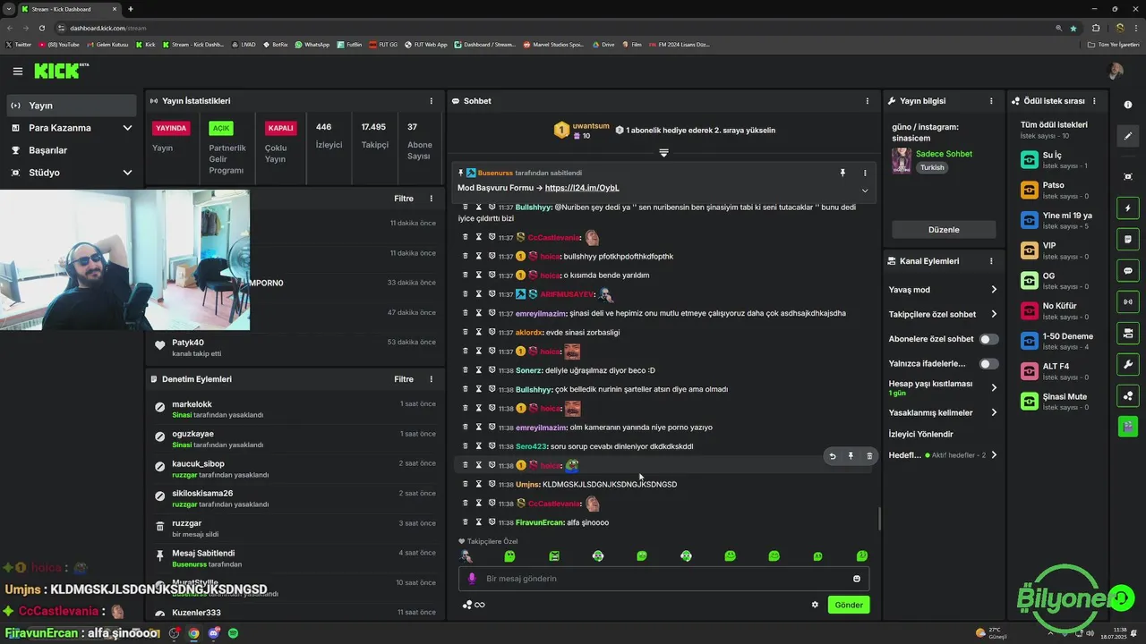Unpin the pinned message by Busenurss
This screenshot has width=1146, height=644.
click(x=842, y=173)
